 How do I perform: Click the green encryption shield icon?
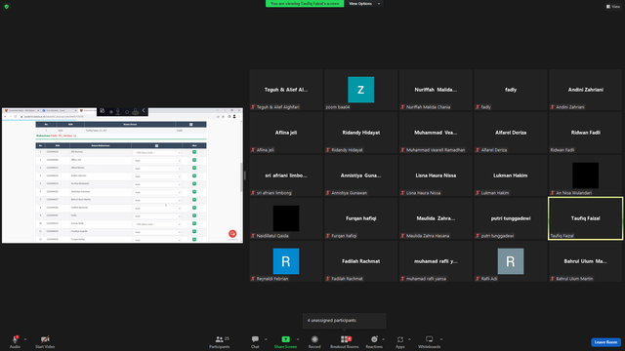click(7, 7)
